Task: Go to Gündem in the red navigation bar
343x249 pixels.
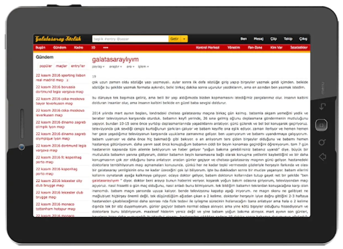Action: point(60,48)
